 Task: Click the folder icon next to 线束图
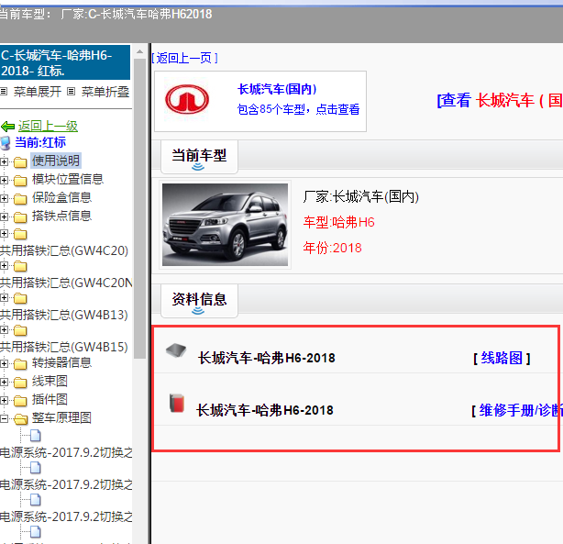(20, 383)
